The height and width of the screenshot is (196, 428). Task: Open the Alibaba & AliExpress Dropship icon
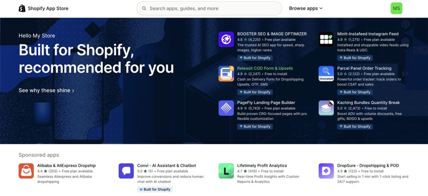[26, 171]
